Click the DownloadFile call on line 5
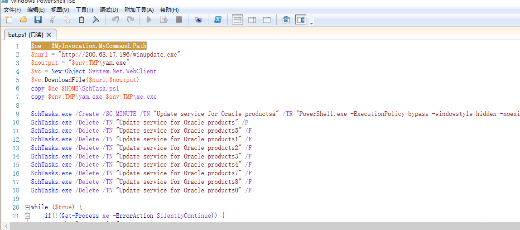 click(x=85, y=80)
